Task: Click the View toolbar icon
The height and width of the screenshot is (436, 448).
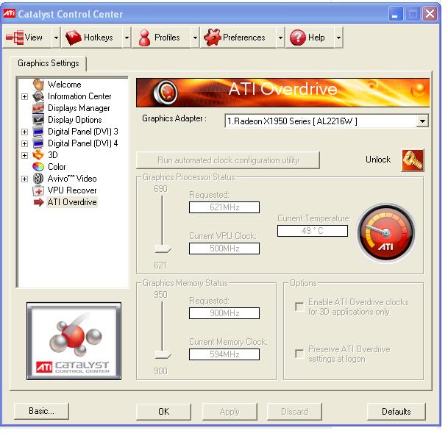Action: pos(15,37)
